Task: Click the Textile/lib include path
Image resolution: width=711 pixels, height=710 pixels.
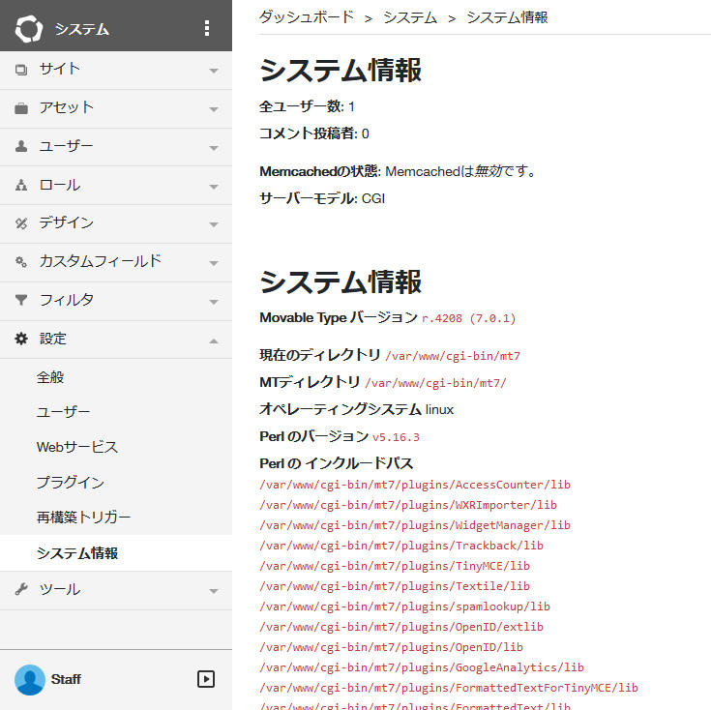Action: [x=395, y=586]
